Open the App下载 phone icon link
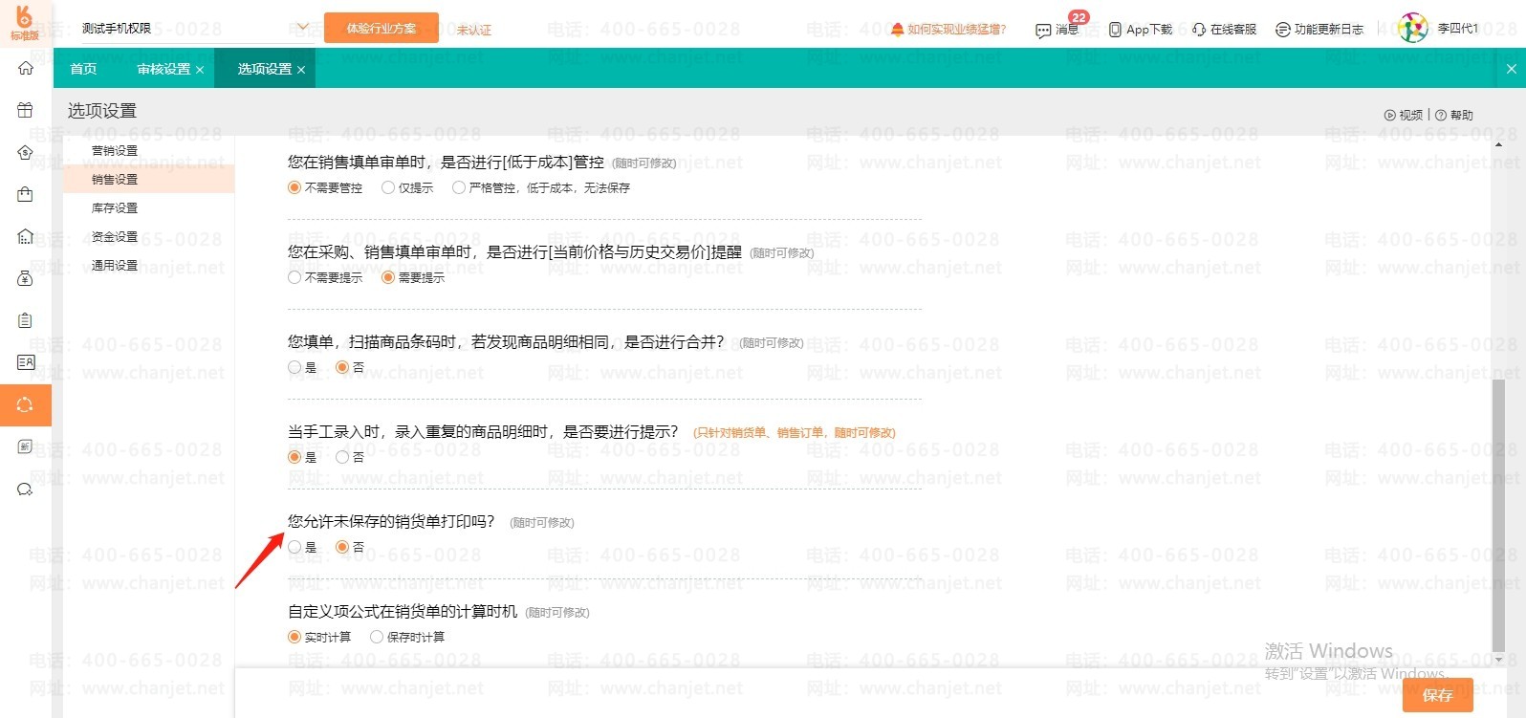Image resolution: width=1526 pixels, height=718 pixels. tap(1140, 30)
